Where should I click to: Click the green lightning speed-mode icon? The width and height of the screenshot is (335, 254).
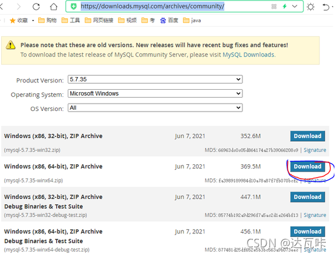pyautogui.click(x=285, y=6)
